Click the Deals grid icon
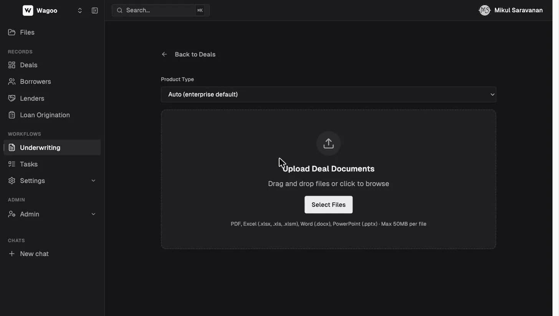Viewport: 559px width, 316px height. pos(12,65)
